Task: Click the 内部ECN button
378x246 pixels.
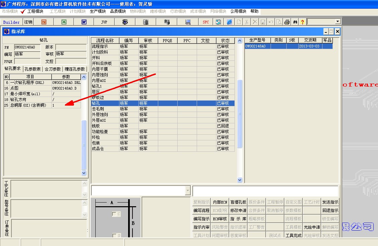Action: (x=220, y=202)
